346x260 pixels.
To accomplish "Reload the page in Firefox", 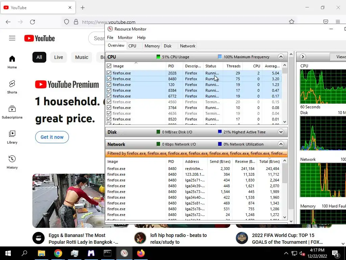I will (x=32, y=22).
